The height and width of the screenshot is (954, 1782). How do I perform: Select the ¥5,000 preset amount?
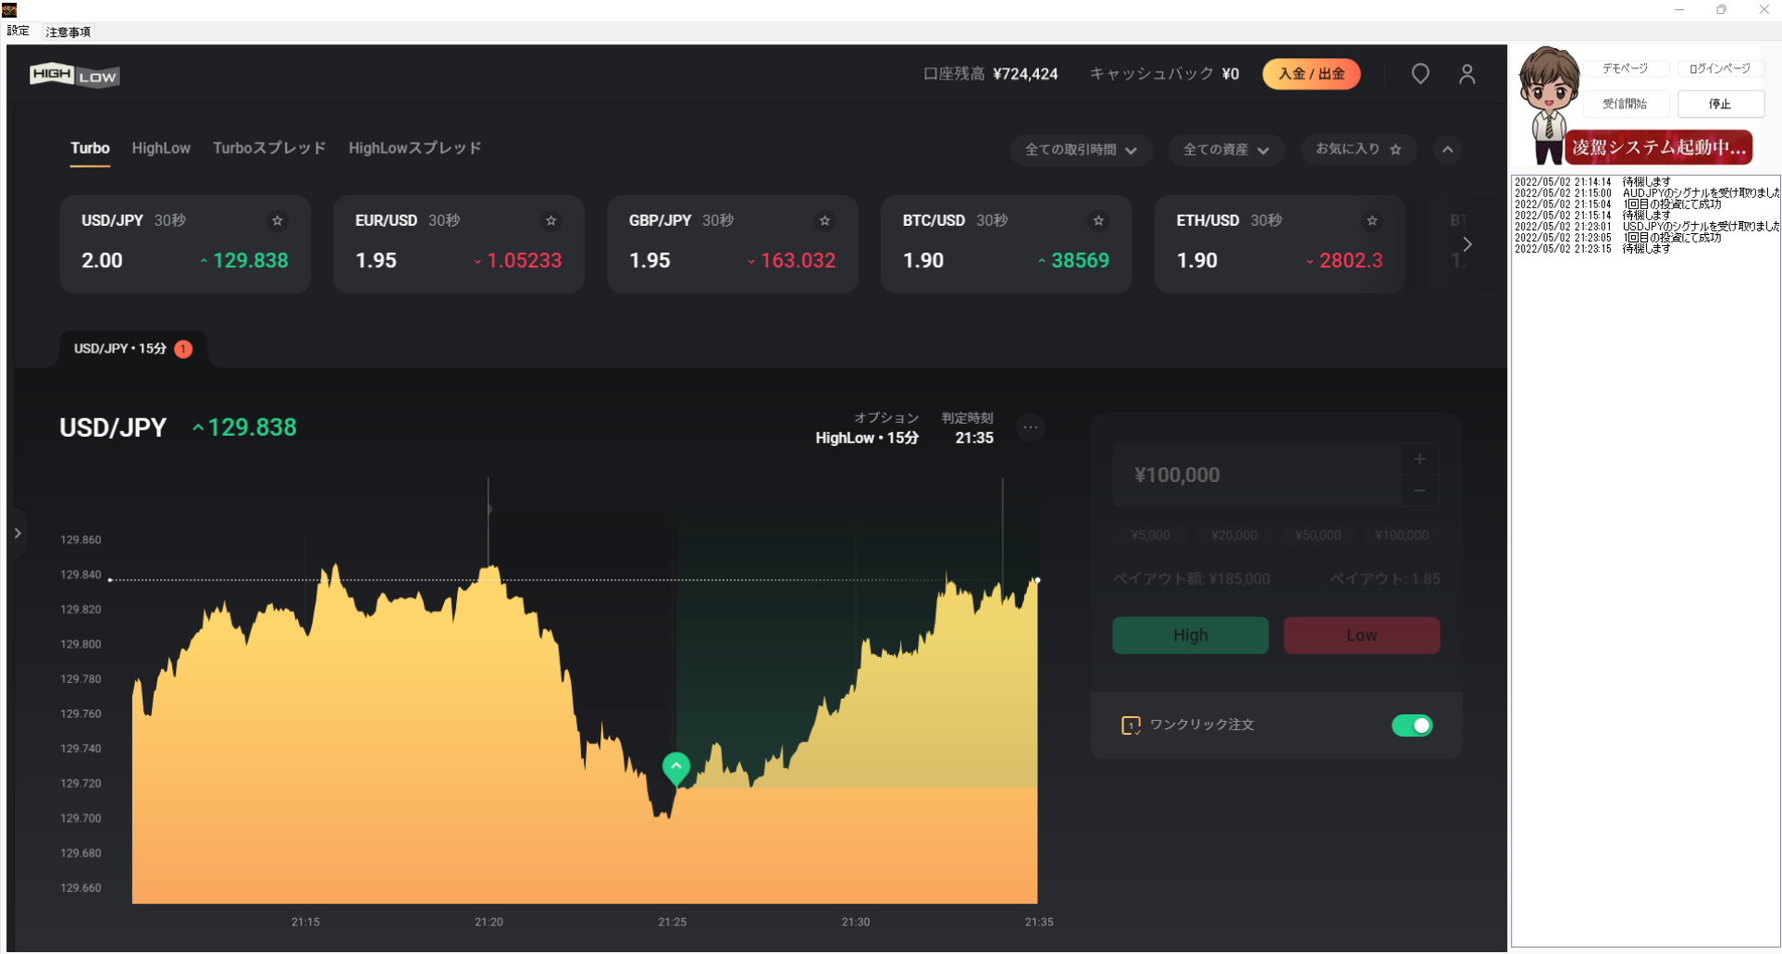click(x=1150, y=536)
